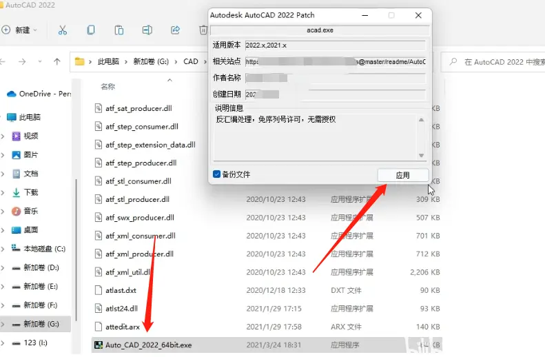Viewport: 545px width, 357px height.
Task: Click the Copy icon in Explorer toolbar
Action: coord(91,30)
